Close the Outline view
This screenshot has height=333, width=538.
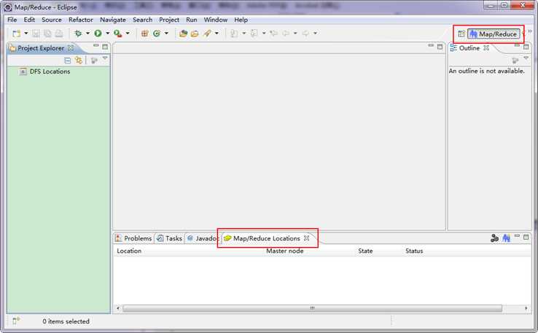(x=486, y=48)
